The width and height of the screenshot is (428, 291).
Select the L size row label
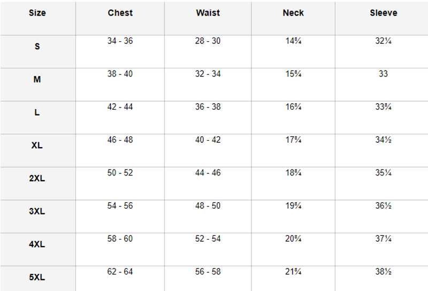[x=37, y=113]
